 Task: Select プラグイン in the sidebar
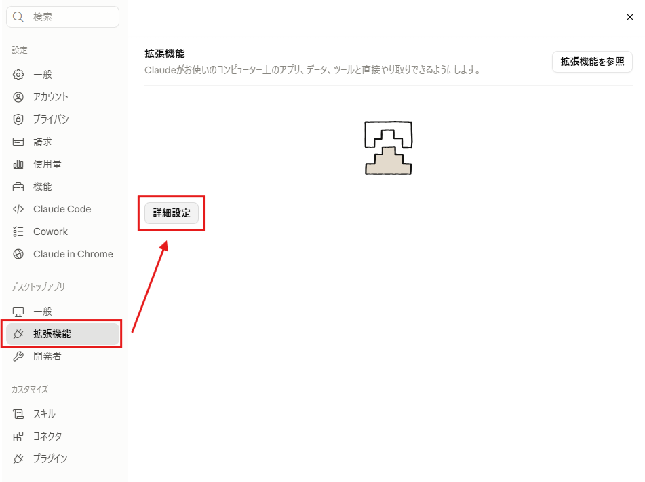pos(62,458)
